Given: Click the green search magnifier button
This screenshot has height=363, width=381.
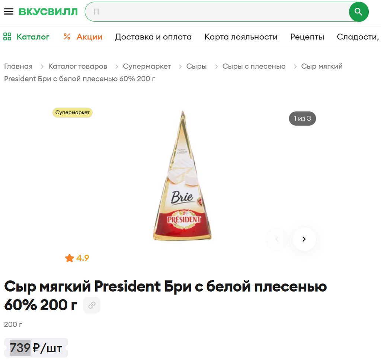Looking at the screenshot, I should click(359, 12).
